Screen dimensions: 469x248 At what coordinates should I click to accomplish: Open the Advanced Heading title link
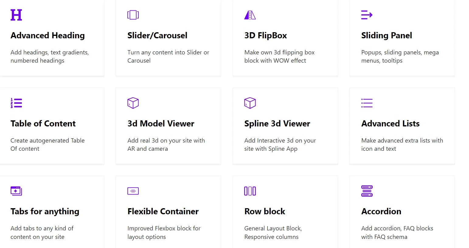[x=48, y=36]
